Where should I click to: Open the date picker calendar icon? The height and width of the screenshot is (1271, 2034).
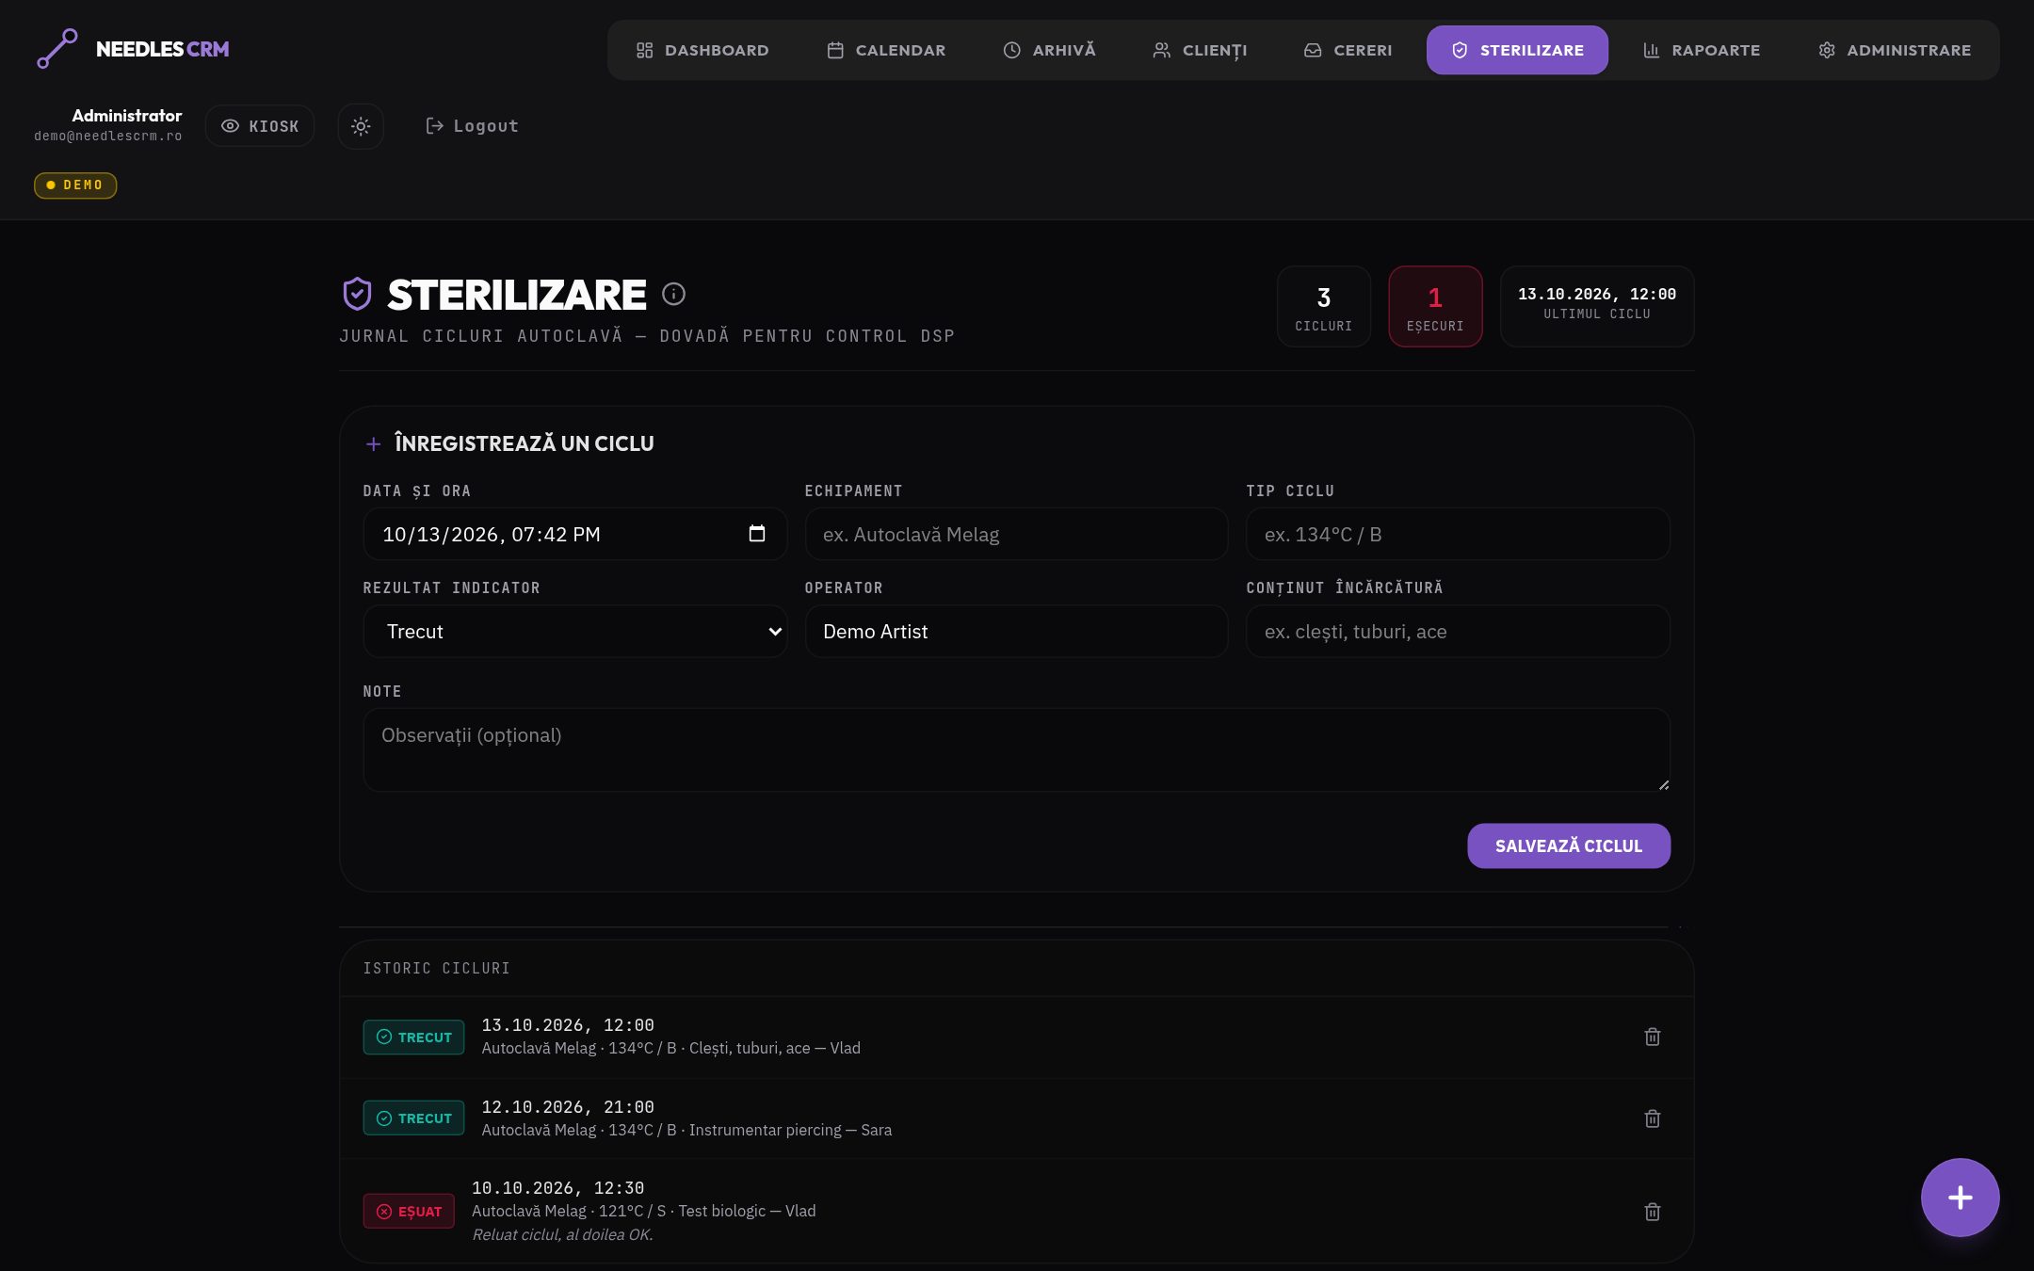756,534
